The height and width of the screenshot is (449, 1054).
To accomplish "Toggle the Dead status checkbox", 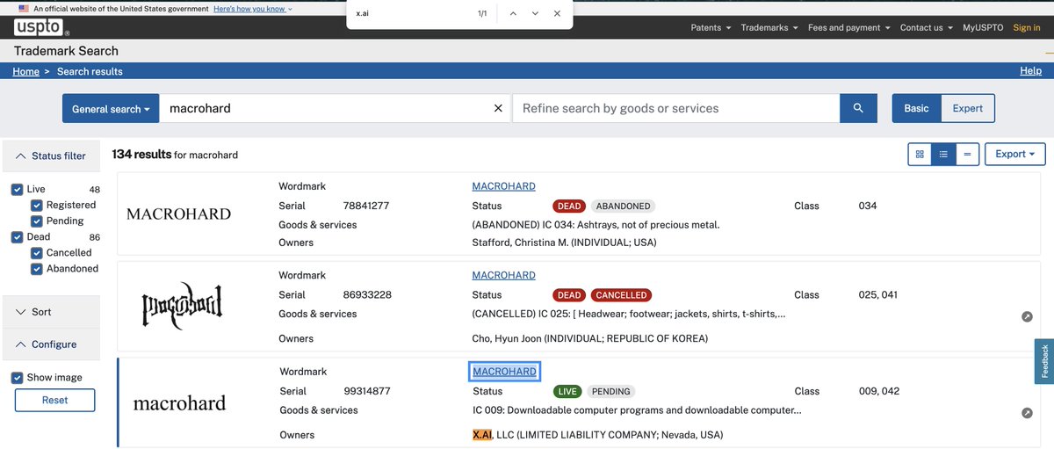I will point(18,236).
